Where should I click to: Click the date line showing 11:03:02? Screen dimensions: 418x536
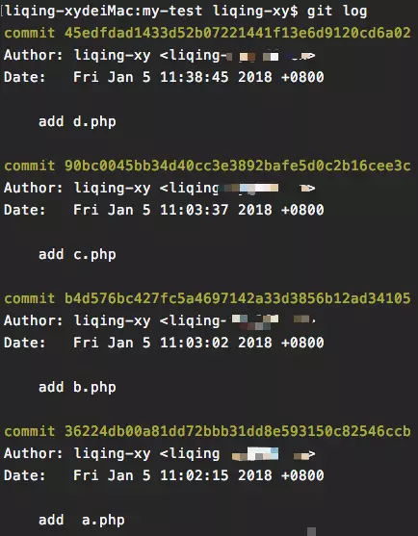click(164, 343)
